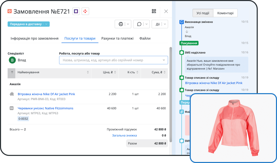
Task: Click the QR code icon
Action: click(x=154, y=11)
